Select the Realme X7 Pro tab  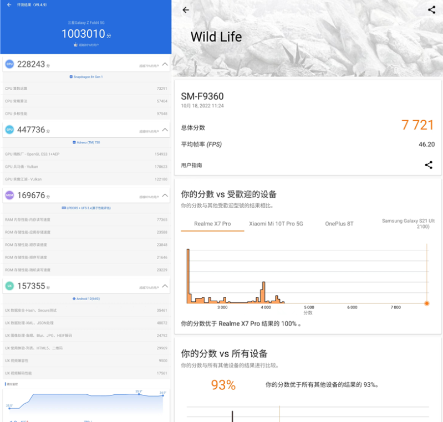[x=212, y=224]
